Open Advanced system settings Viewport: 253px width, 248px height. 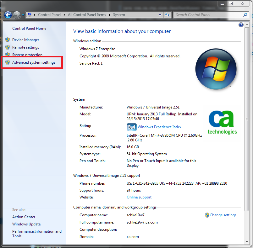[x=34, y=62]
